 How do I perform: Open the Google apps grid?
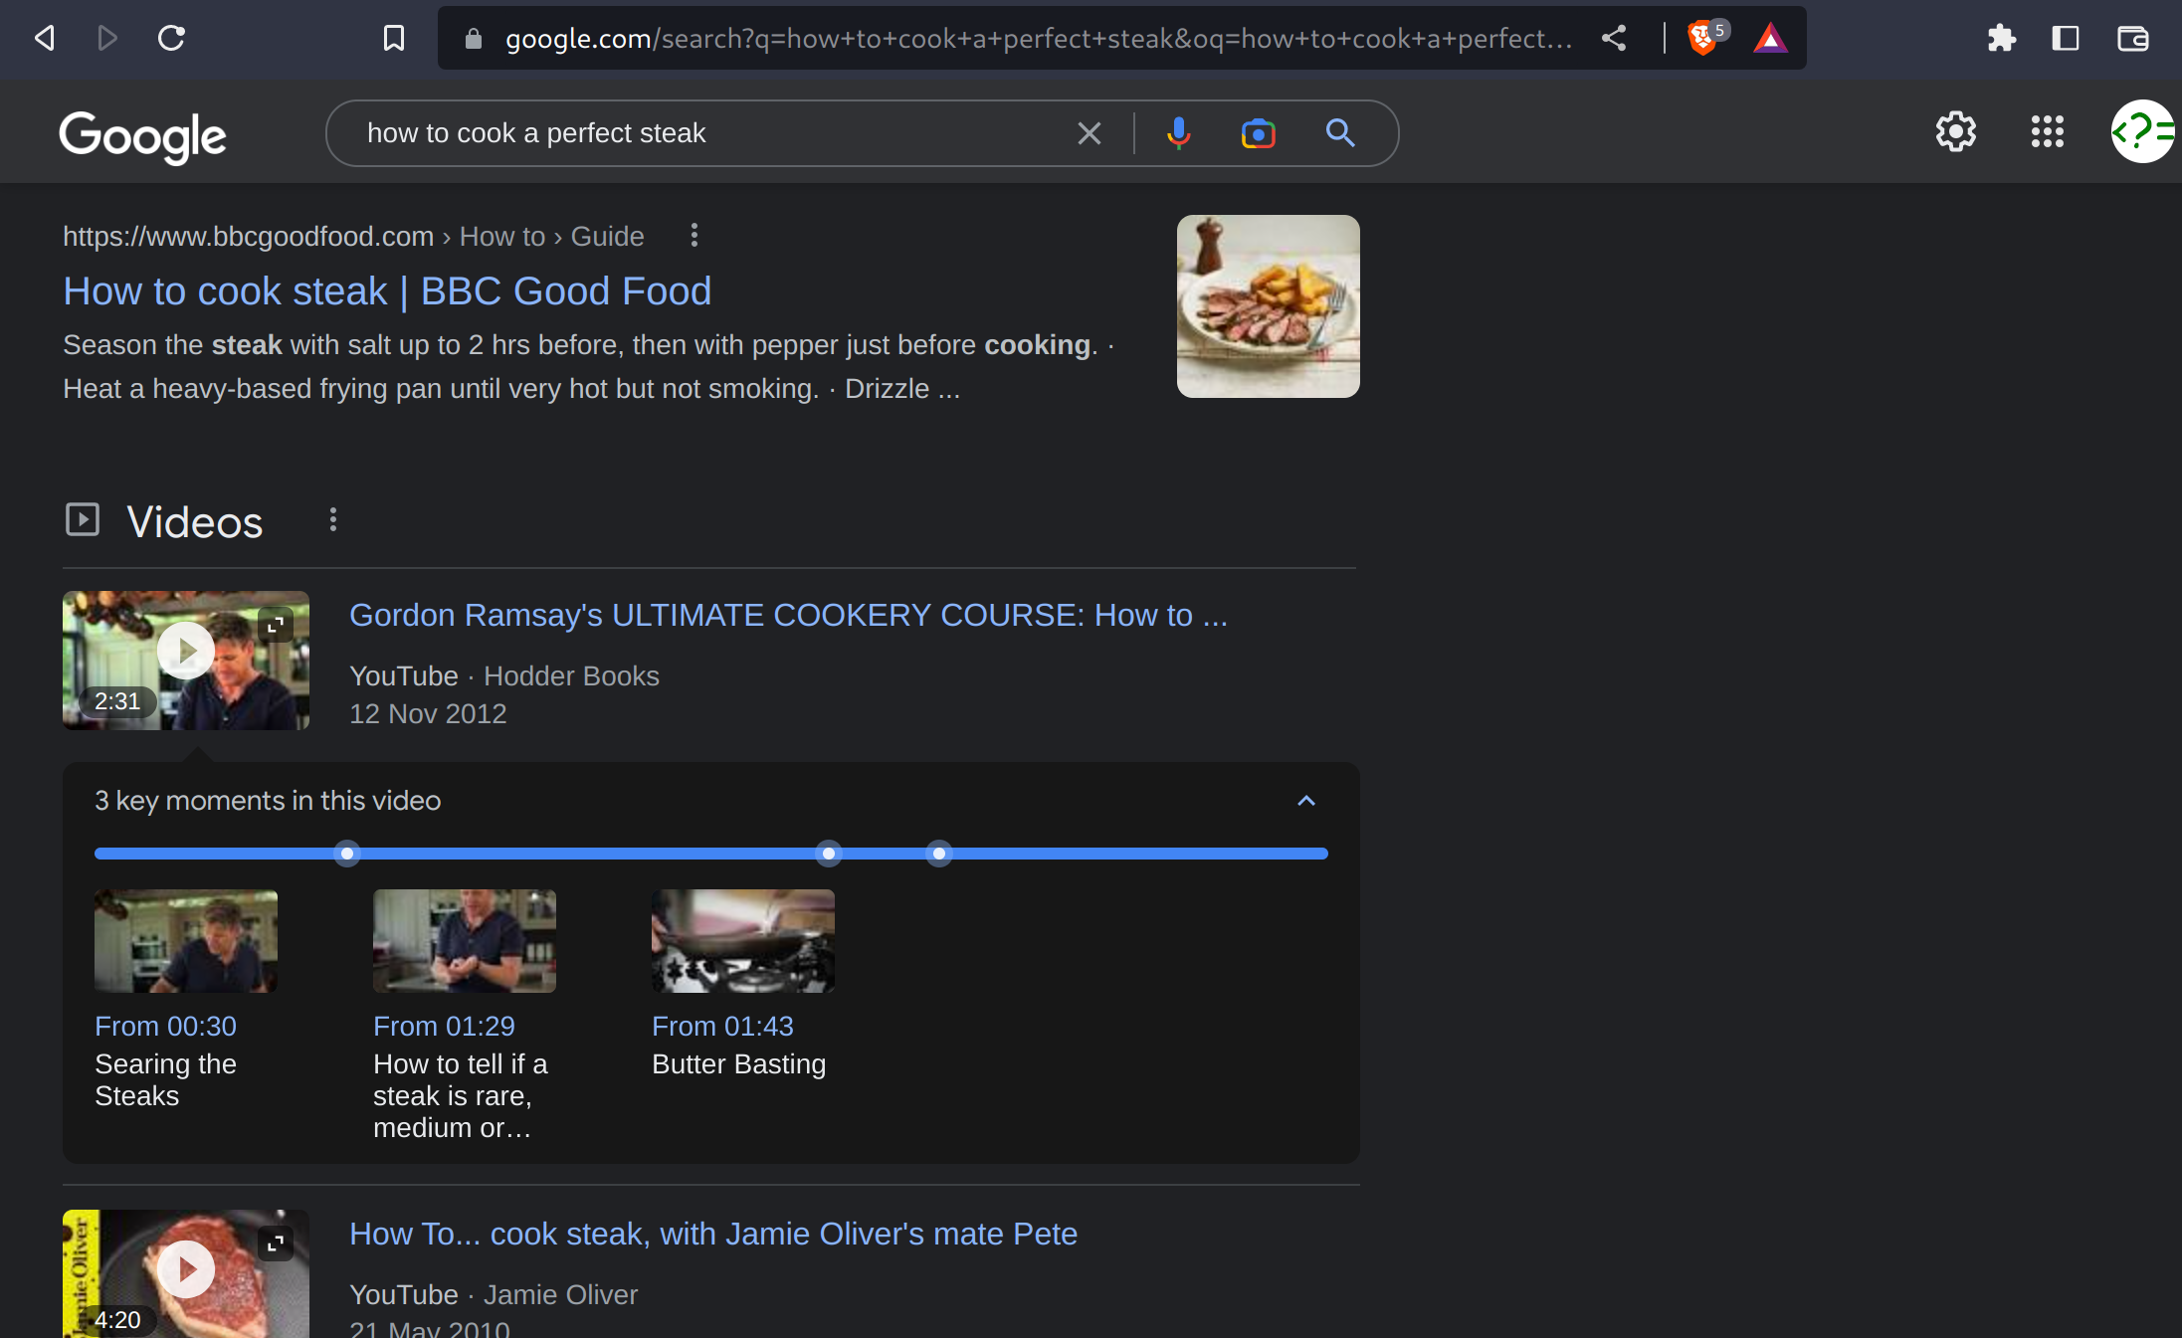(2047, 131)
